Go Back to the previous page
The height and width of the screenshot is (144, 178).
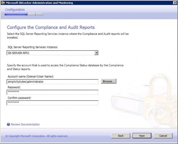click(x=121, y=136)
